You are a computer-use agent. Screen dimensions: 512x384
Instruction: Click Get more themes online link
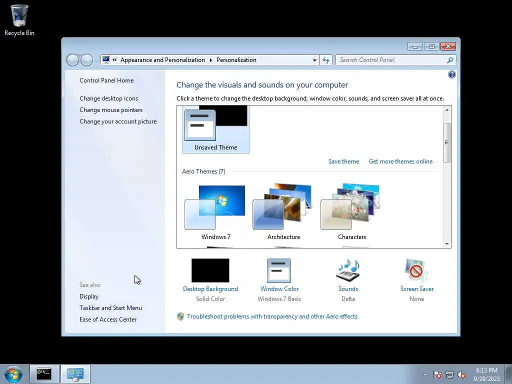(x=400, y=161)
